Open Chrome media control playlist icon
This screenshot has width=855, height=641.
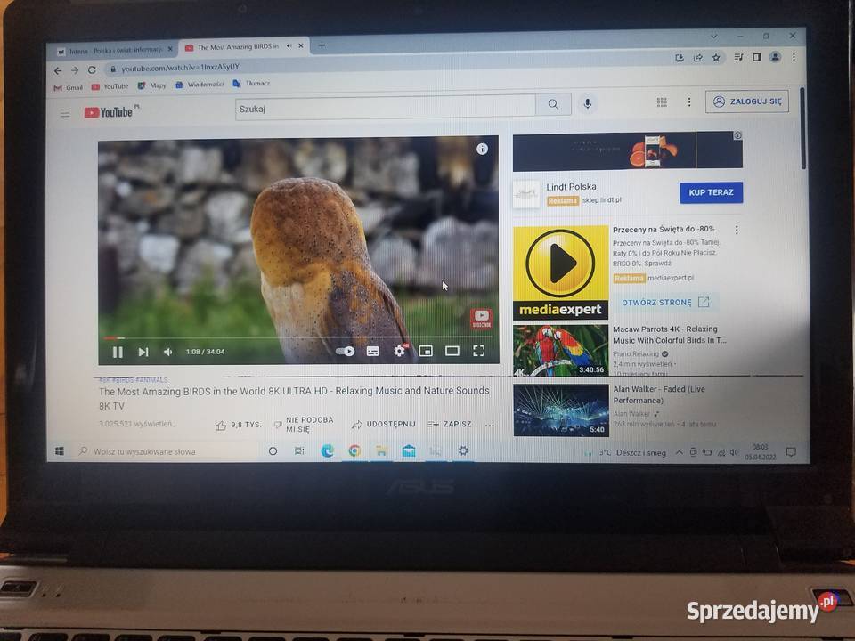coord(738,57)
